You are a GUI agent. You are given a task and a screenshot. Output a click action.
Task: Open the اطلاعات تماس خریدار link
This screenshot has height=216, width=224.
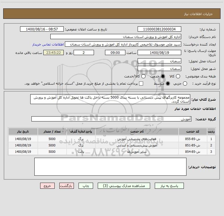48,44
